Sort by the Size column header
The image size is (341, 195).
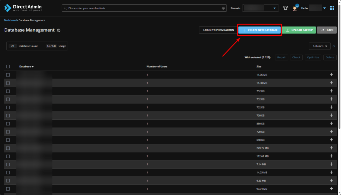(x=259, y=67)
